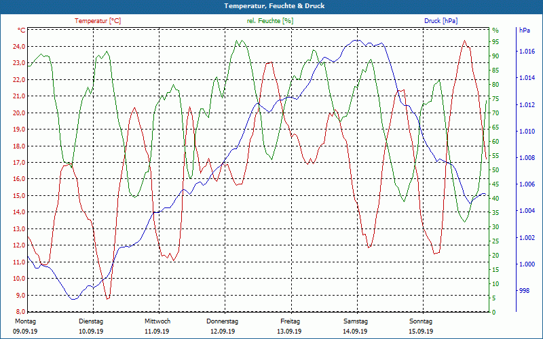
Task: Click the '25' humidity axis value
Action: tap(495, 241)
